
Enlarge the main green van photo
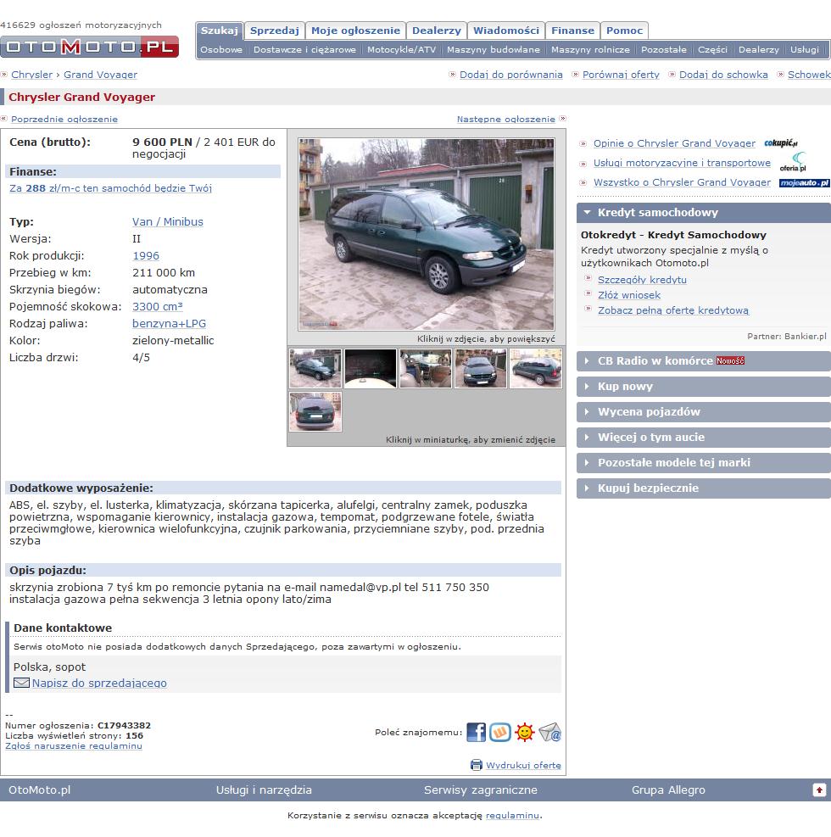[427, 234]
